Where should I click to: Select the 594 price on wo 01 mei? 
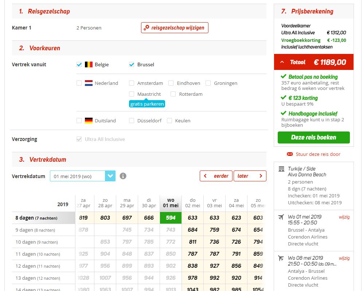pyautogui.click(x=171, y=218)
